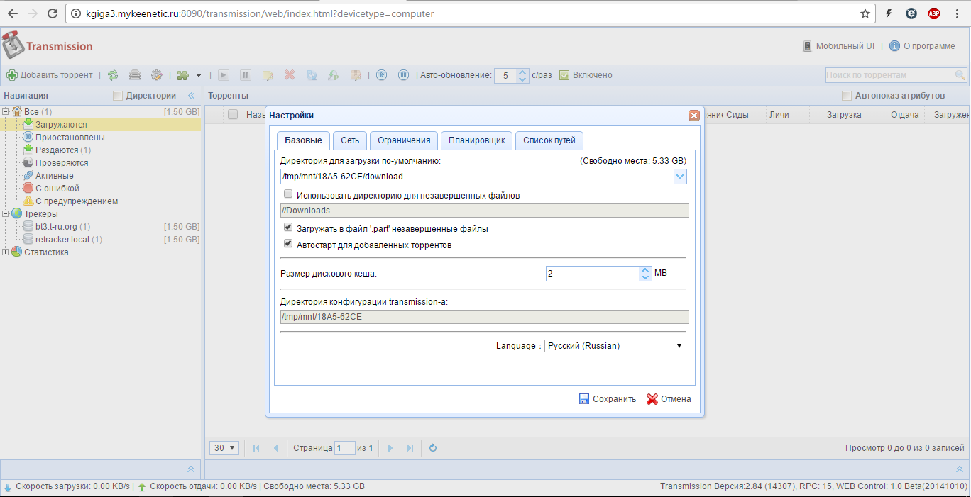The image size is (971, 497).
Task: Click the start-all torrents blue play icon
Action: click(x=382, y=75)
